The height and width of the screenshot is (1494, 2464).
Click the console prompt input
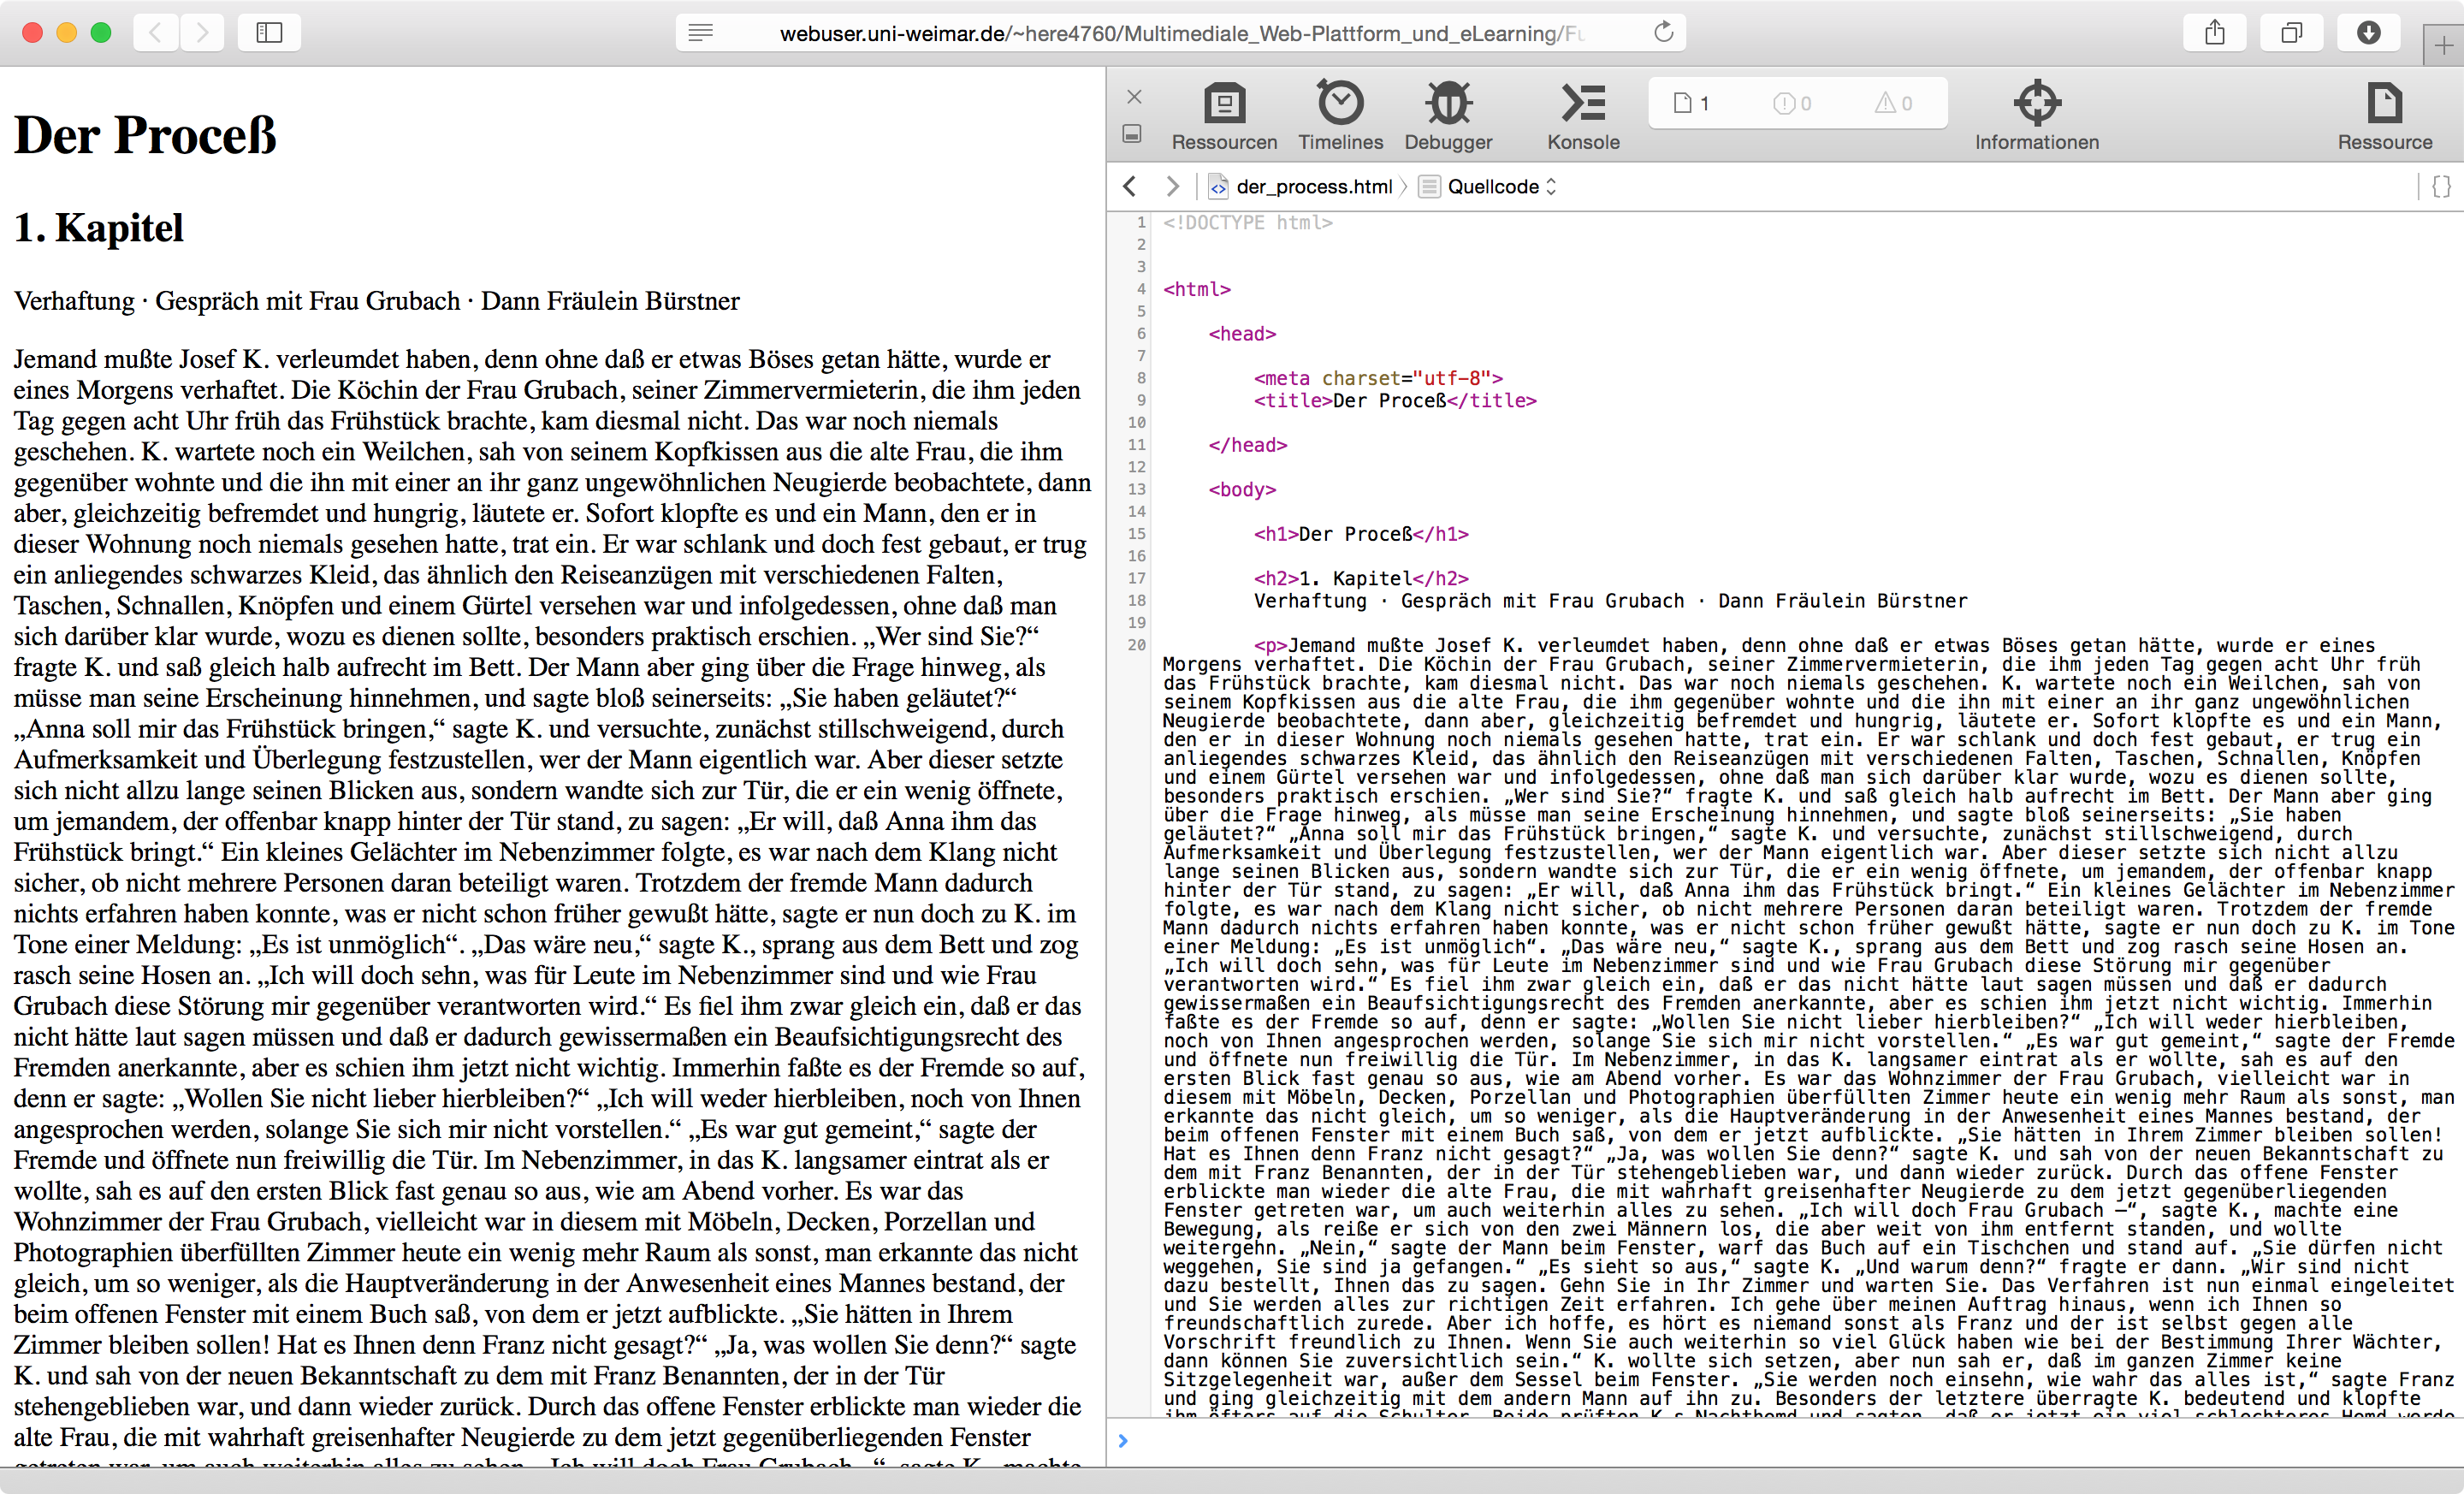pos(1785,1440)
